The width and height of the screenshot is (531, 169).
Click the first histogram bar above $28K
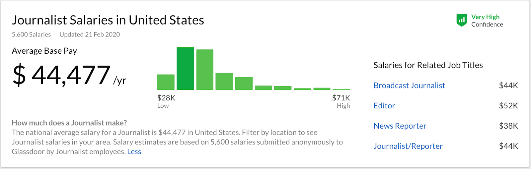[x=166, y=82]
